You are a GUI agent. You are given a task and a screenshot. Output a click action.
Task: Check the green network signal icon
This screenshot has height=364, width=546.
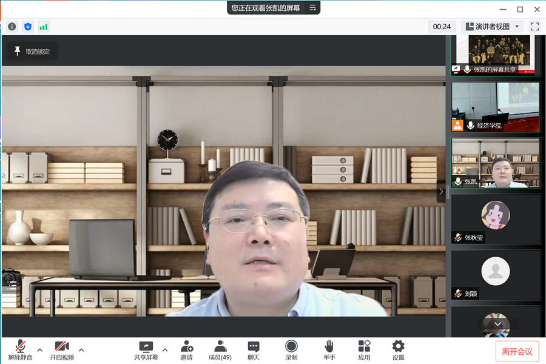tap(44, 27)
